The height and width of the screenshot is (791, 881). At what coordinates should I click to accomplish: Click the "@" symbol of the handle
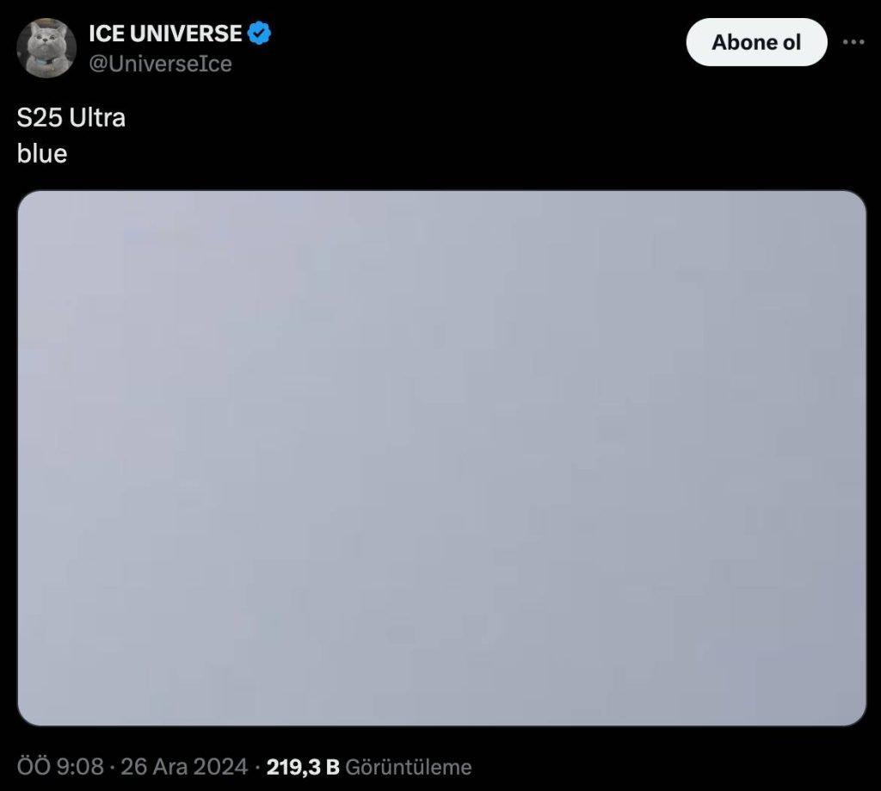[x=98, y=64]
